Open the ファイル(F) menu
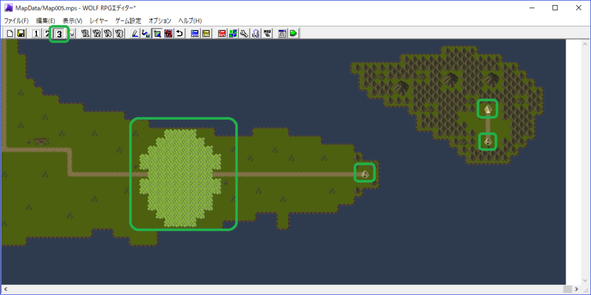591x295 pixels. (16, 21)
